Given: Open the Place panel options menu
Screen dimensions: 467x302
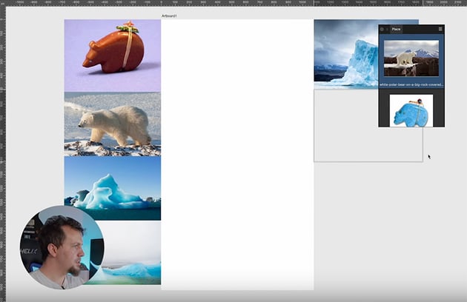Looking at the screenshot, I should [x=440, y=29].
